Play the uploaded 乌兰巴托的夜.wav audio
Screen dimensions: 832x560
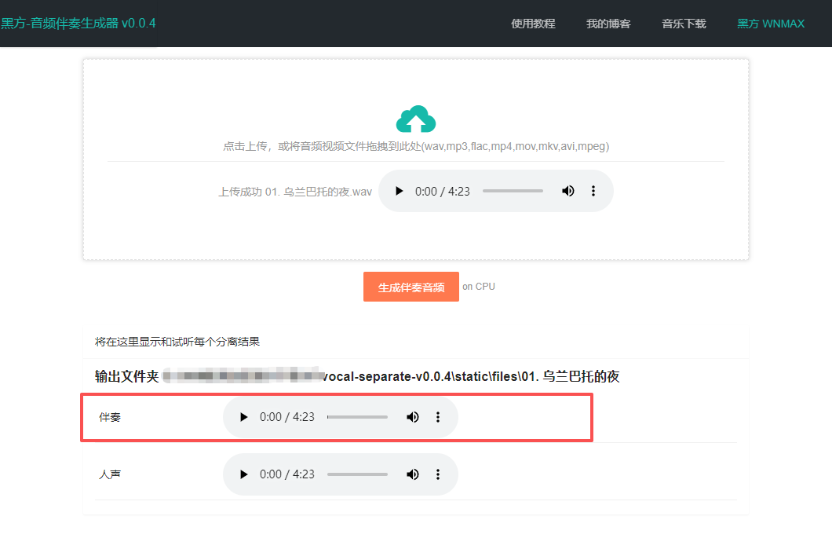399,191
